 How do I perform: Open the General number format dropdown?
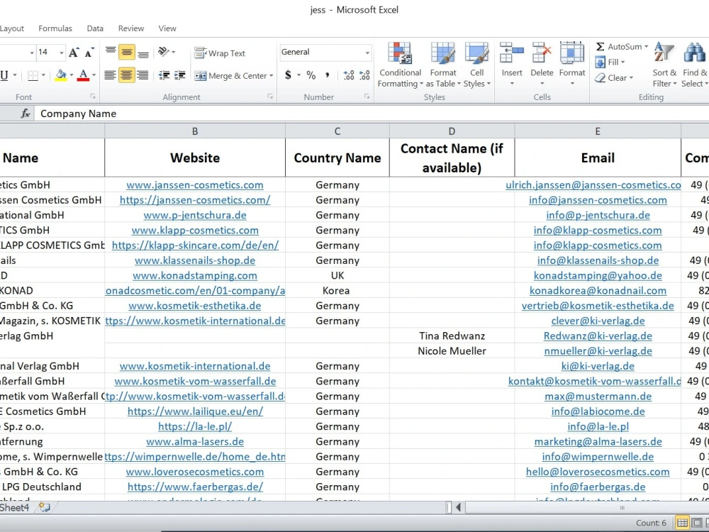(367, 52)
